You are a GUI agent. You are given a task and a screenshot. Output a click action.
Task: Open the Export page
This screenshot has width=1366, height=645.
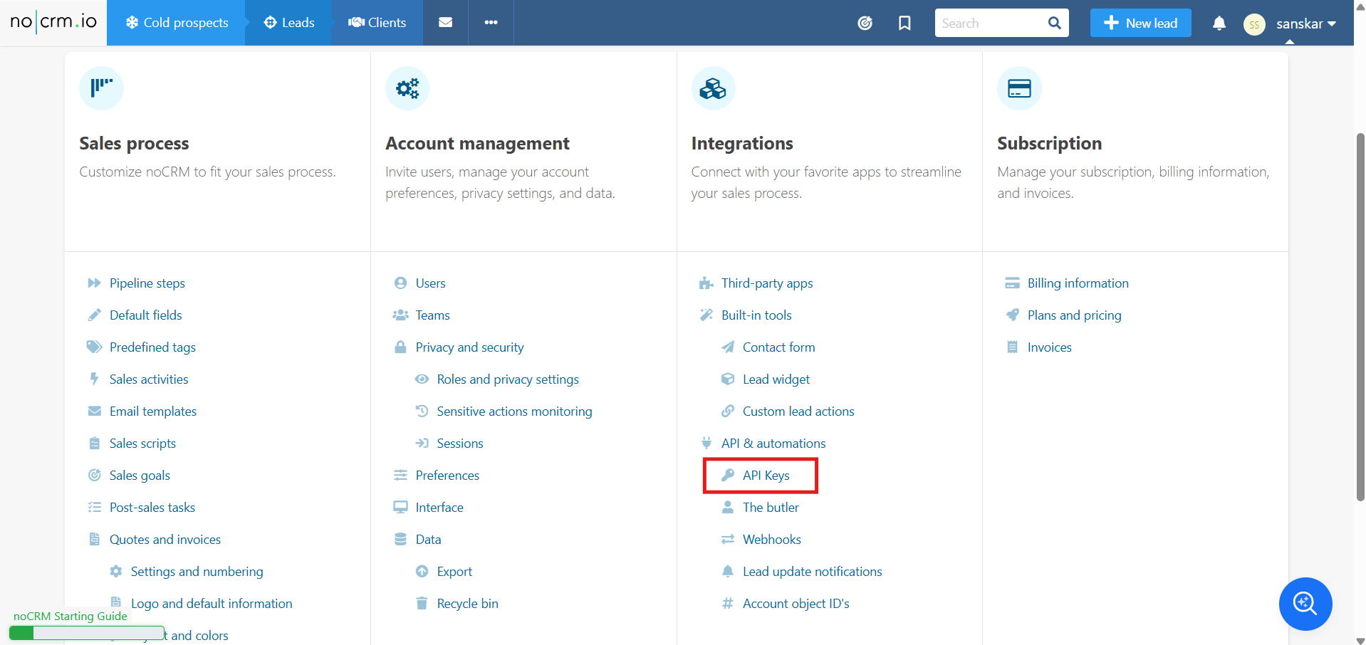[x=454, y=572]
